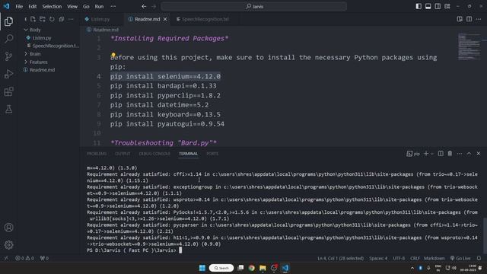Open the Explorer view in activity bar
This screenshot has width=487, height=274.
pos(8,21)
